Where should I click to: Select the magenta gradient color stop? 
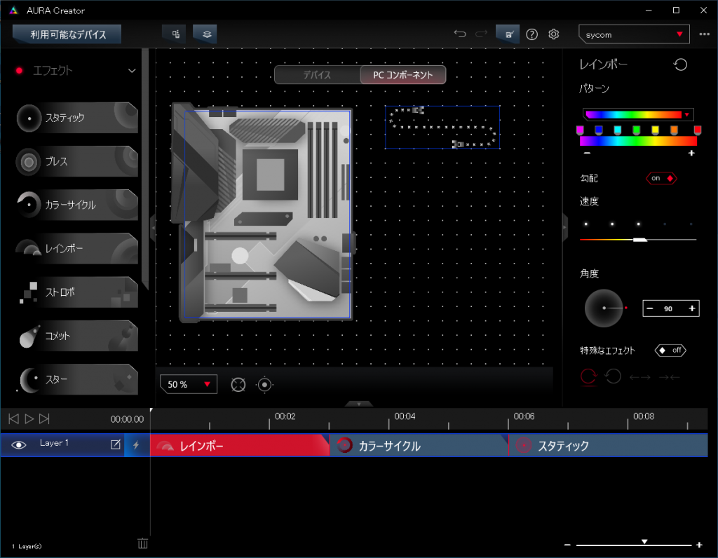pyautogui.click(x=580, y=130)
